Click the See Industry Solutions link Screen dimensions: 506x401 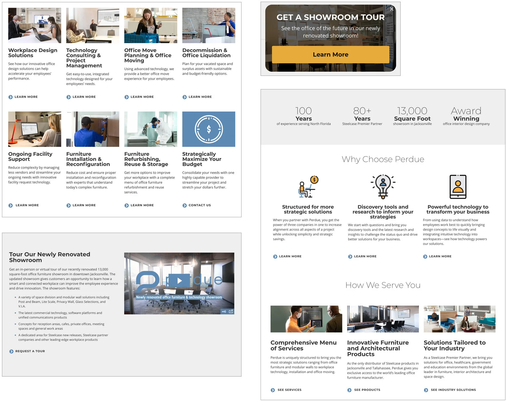click(x=450, y=390)
